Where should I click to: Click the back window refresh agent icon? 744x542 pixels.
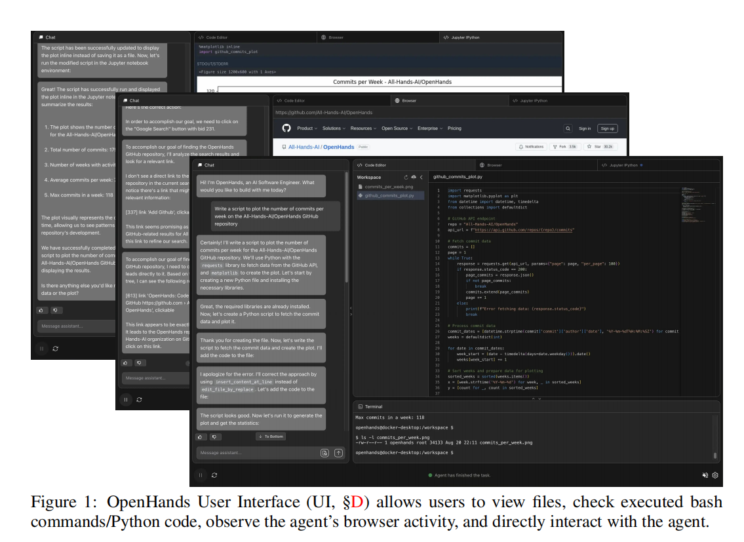click(56, 349)
